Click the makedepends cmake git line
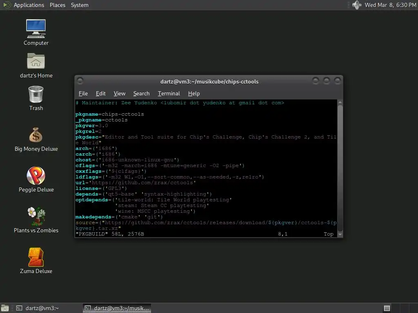 pyautogui.click(x=119, y=217)
